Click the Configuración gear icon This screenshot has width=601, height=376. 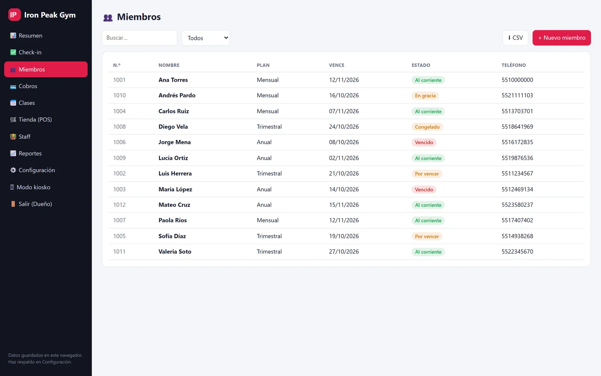point(13,170)
